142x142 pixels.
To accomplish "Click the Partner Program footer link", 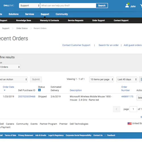I will coord(48,124).
